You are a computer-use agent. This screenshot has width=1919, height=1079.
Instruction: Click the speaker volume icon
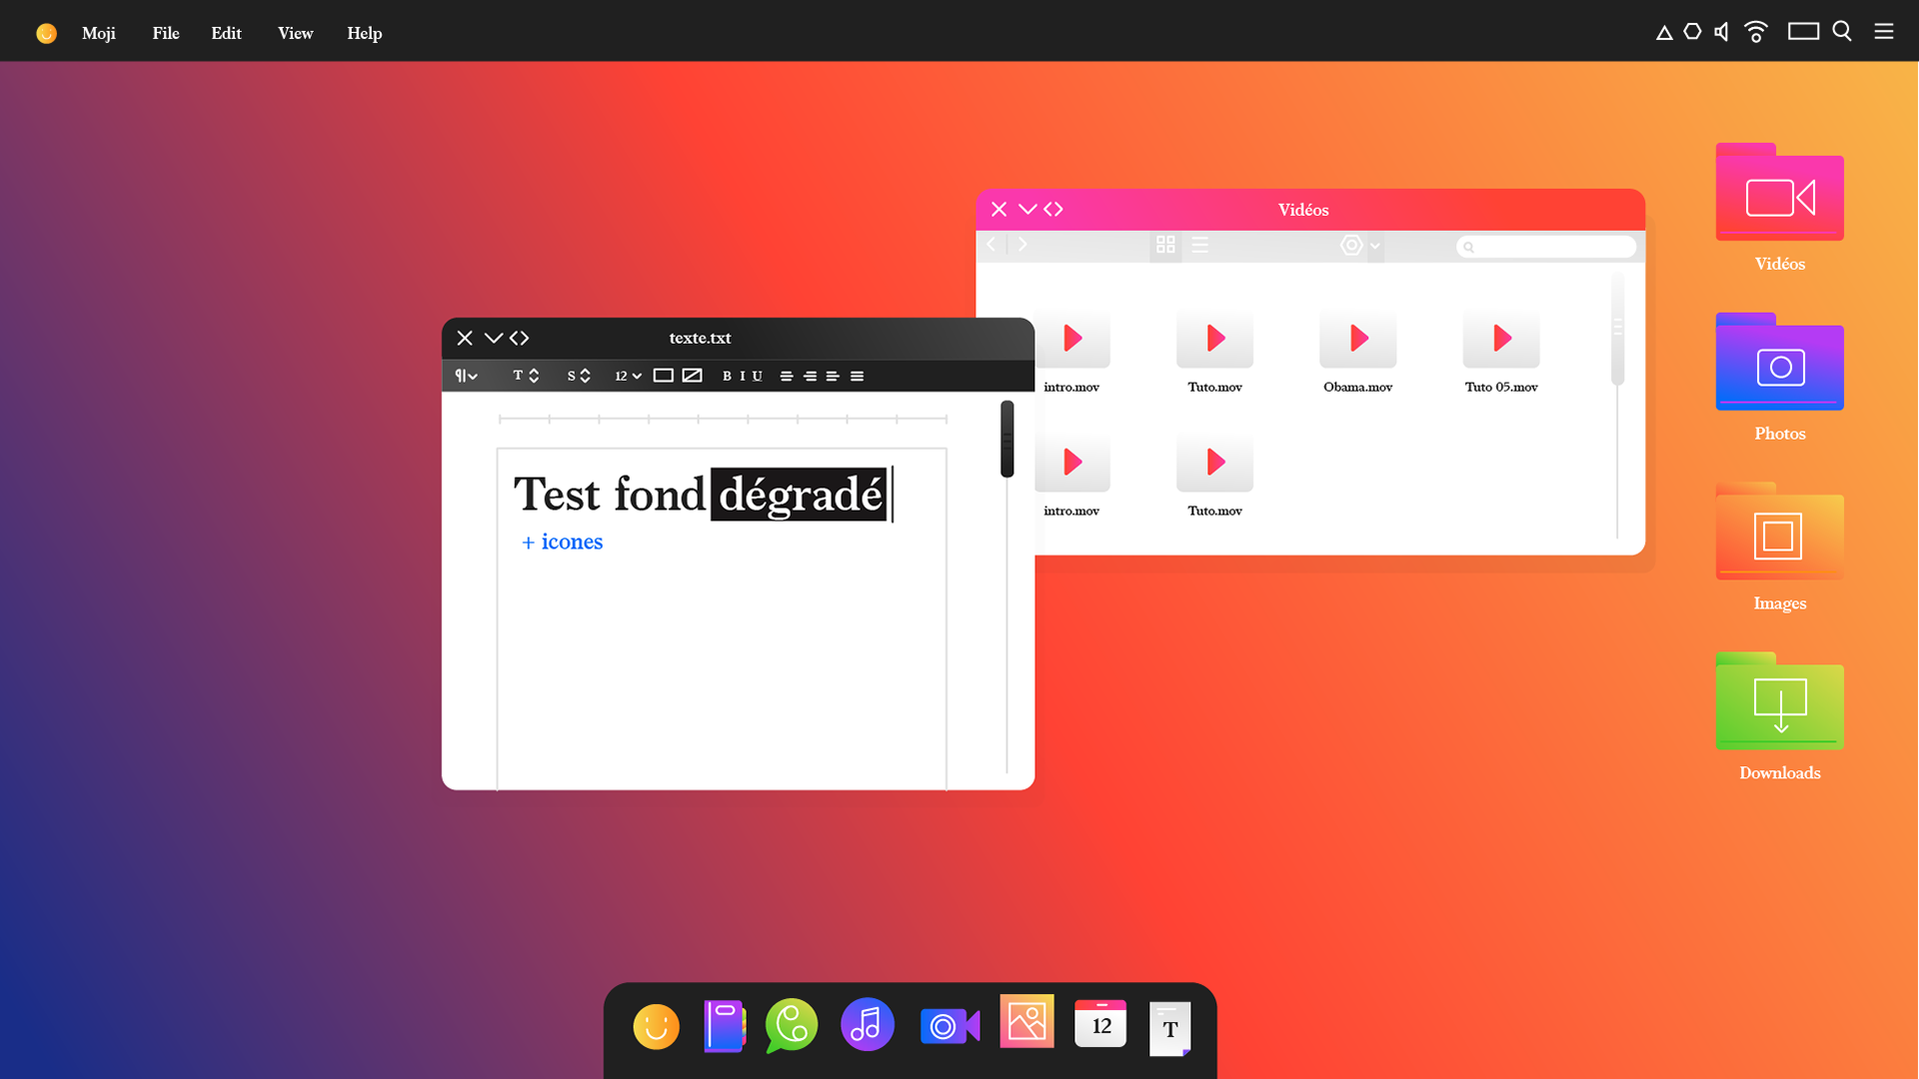1721,32
